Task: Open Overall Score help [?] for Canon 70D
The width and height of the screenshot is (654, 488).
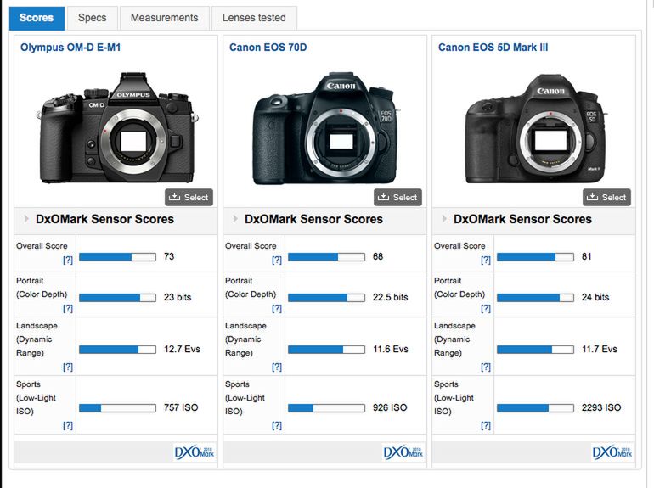Action: pos(277,260)
